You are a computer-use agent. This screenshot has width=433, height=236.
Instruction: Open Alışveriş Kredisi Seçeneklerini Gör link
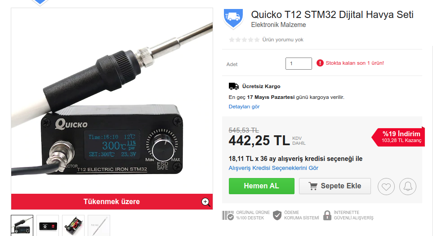click(x=273, y=168)
